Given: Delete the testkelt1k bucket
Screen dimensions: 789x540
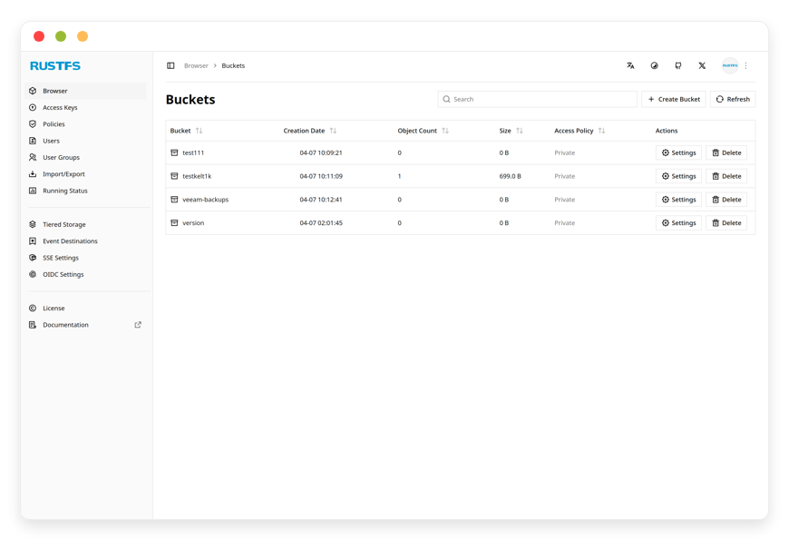Looking at the screenshot, I should tap(726, 176).
